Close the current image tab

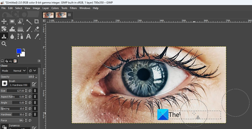click(x=69, y=15)
